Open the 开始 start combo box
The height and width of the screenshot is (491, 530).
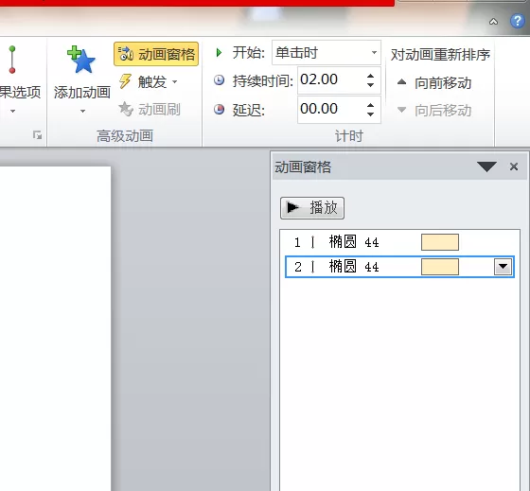(x=327, y=53)
